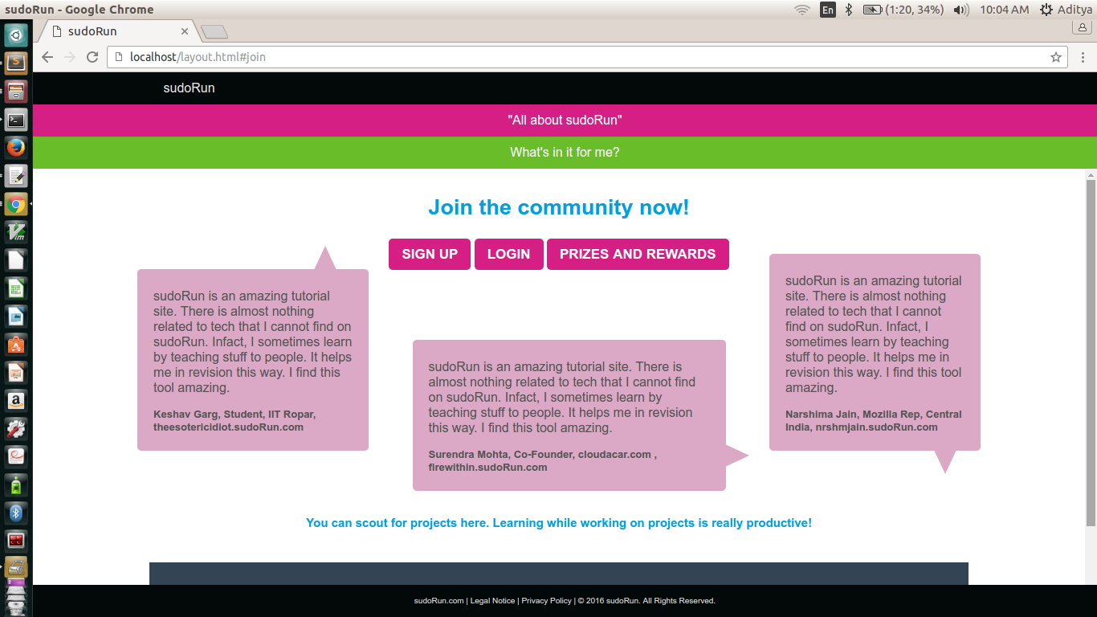Open LibreOffice Impress from the dock
The image size is (1097, 617).
coord(16,373)
